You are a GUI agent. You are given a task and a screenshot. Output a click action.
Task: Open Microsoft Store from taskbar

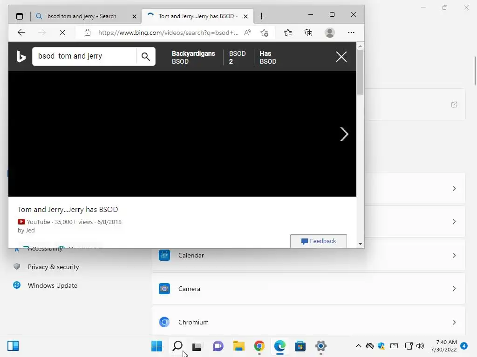click(x=300, y=346)
